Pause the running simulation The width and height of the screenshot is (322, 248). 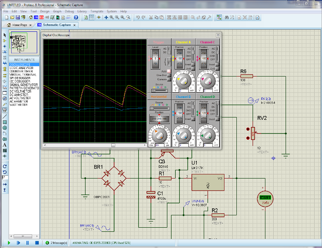(x=28, y=243)
